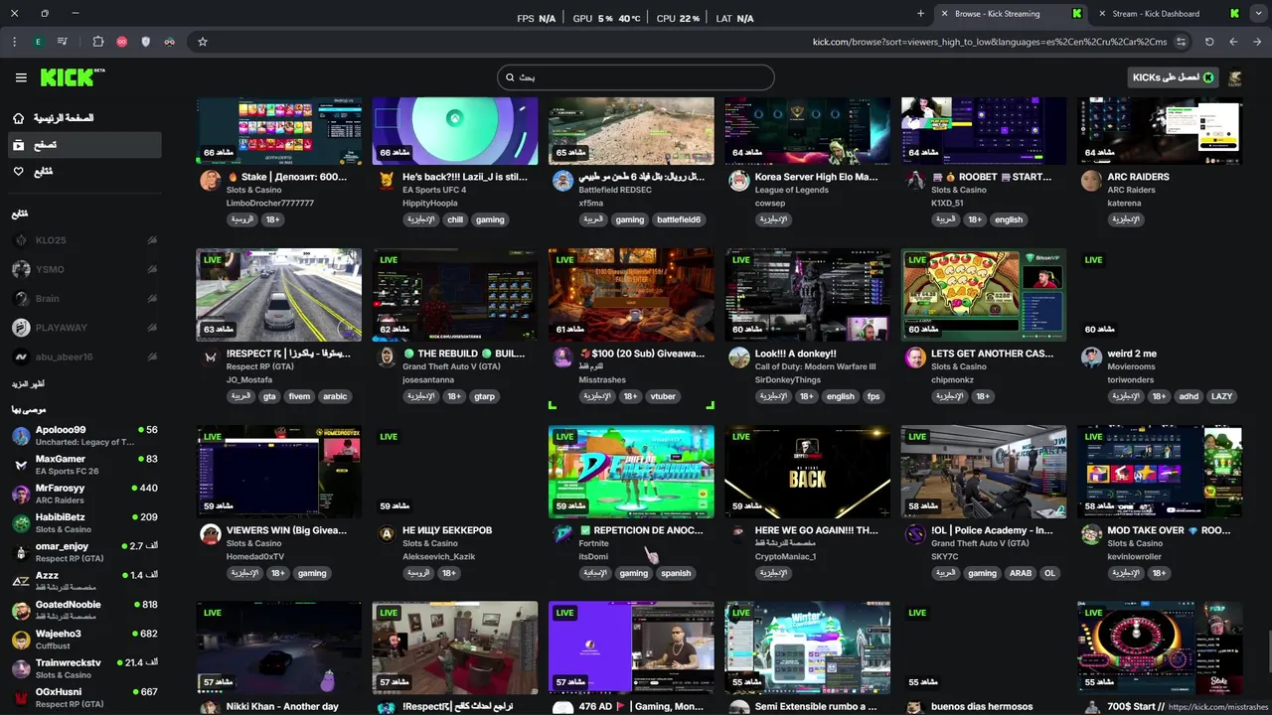Open the Look!!! A donkey!! stream title
Viewport: 1272px width, 715px height.
(795, 354)
